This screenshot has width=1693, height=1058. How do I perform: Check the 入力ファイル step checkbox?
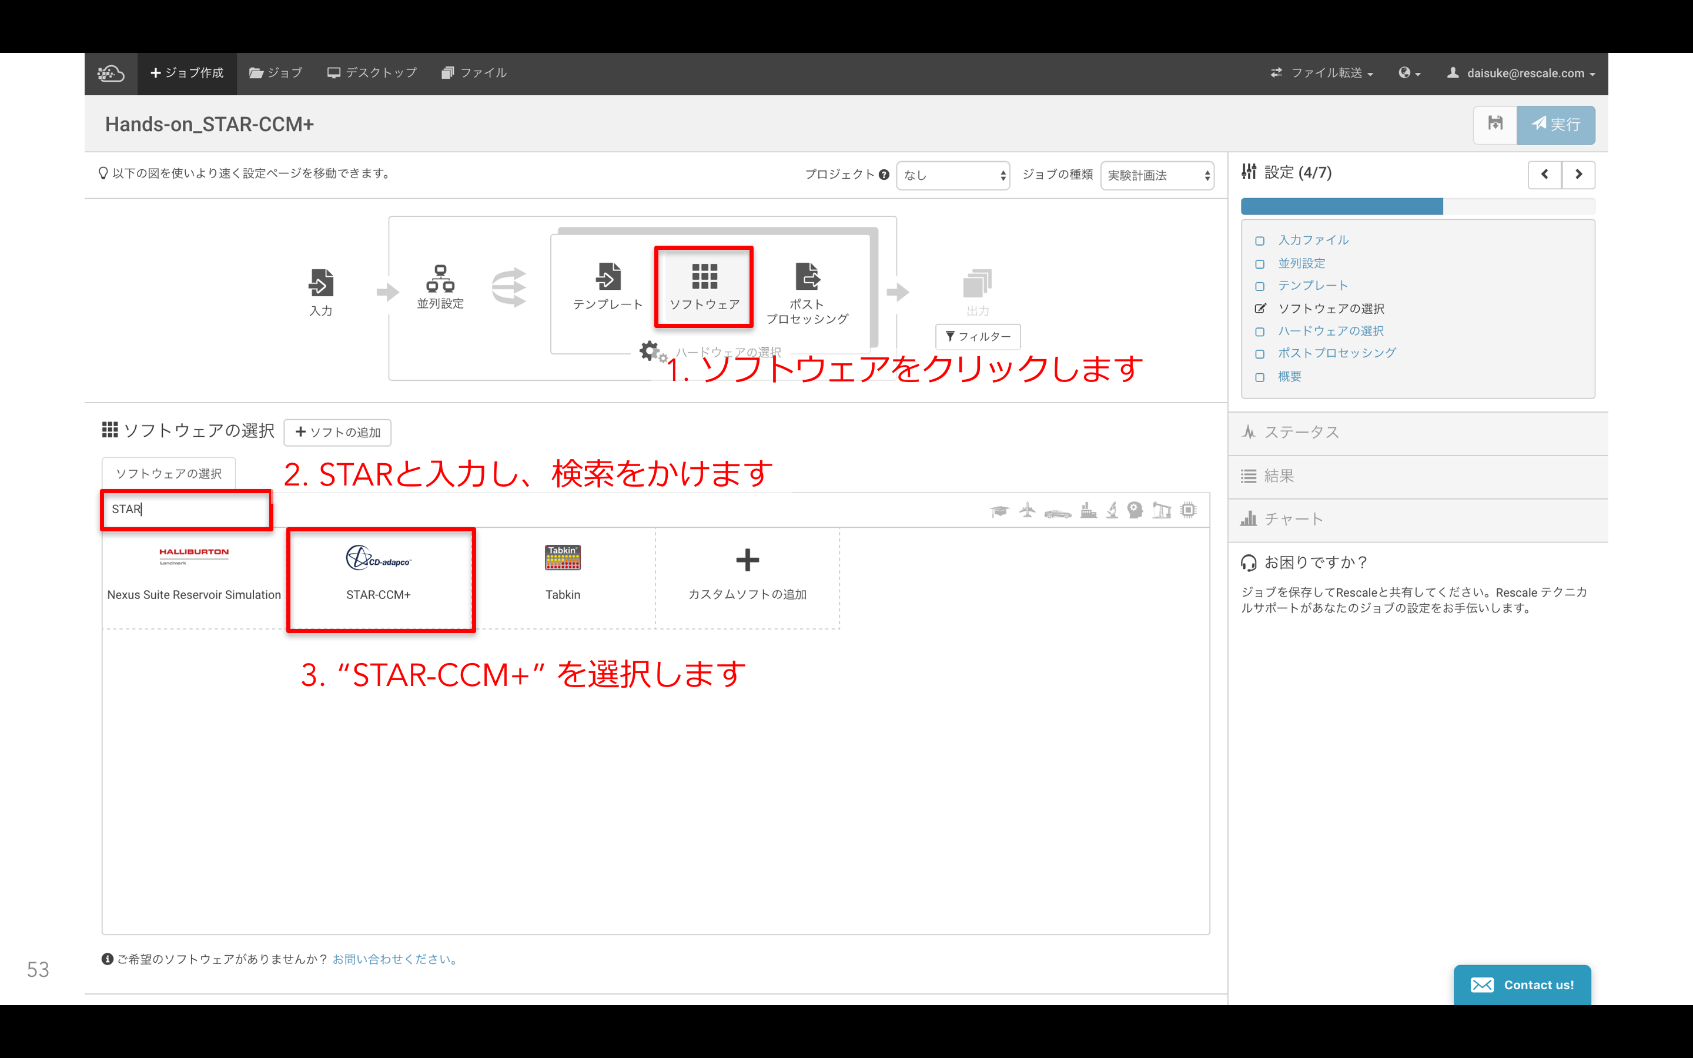tap(1259, 241)
